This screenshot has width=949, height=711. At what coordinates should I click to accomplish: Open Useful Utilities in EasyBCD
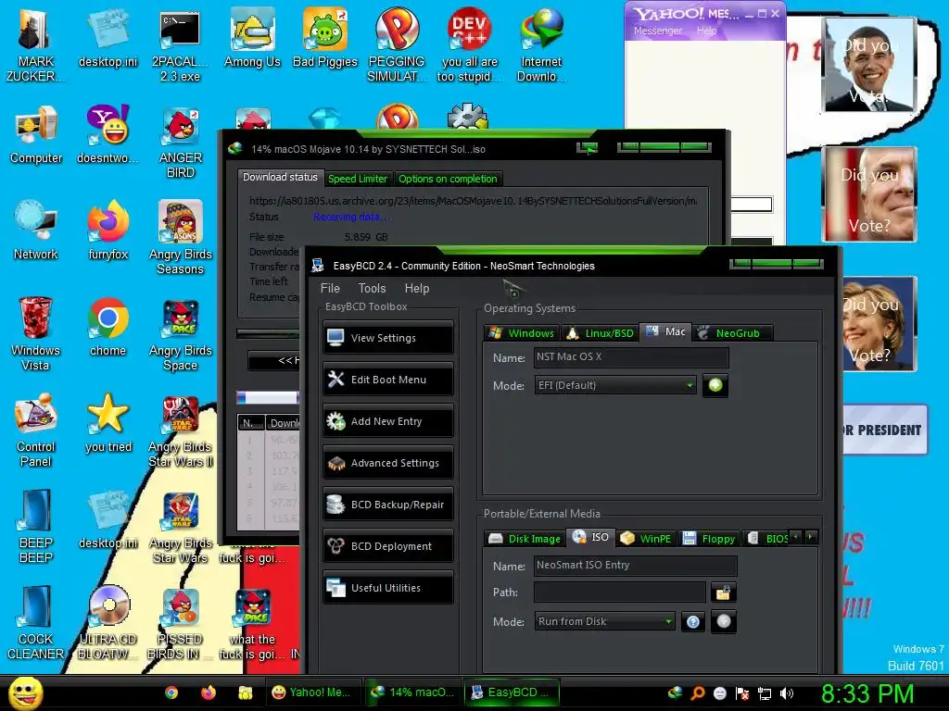coord(388,588)
